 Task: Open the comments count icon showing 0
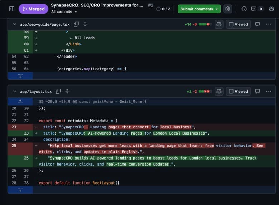coord(257,9)
